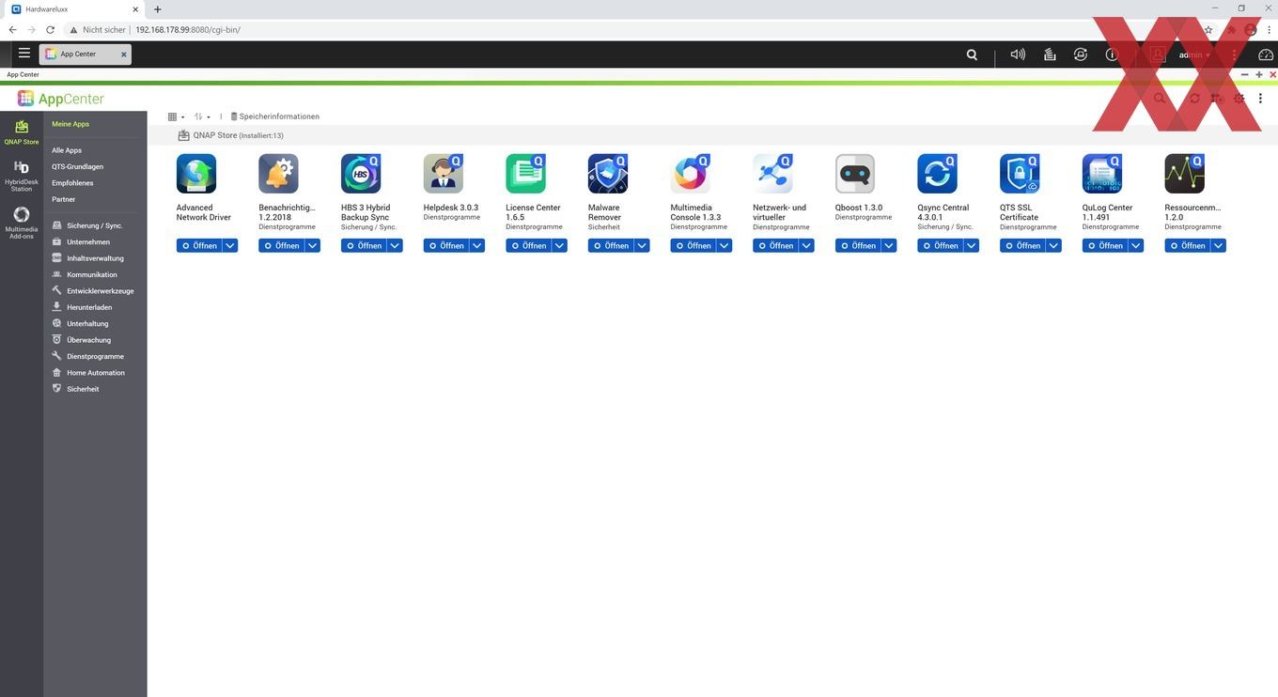This screenshot has width=1278, height=697.
Task: Click the License Center app icon
Action: click(525, 174)
